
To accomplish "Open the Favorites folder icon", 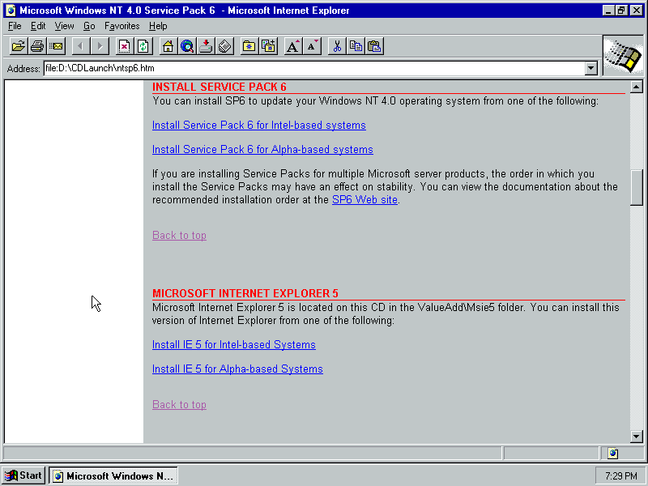I will 249,46.
